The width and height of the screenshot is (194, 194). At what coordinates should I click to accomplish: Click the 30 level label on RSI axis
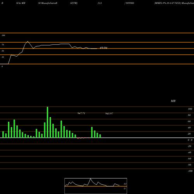pyautogui.click(x=3, y=57)
